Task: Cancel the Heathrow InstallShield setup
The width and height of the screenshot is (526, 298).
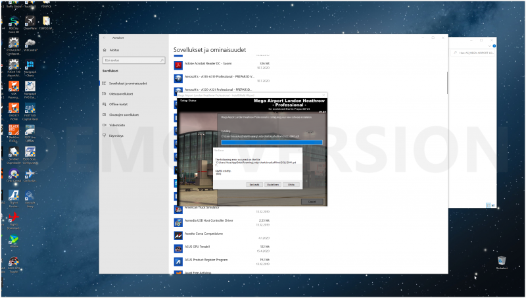Action: click(x=312, y=202)
